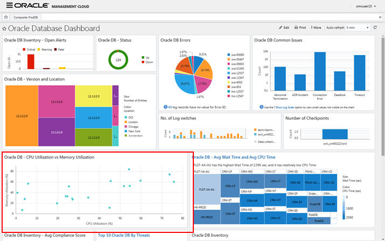Select Amsterdam in location legend
Viewport: 385px width, 241px height.
click(x=134, y=136)
